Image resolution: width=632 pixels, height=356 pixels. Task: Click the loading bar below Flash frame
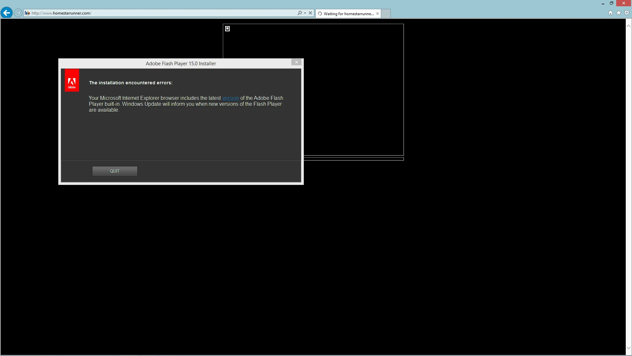point(354,159)
